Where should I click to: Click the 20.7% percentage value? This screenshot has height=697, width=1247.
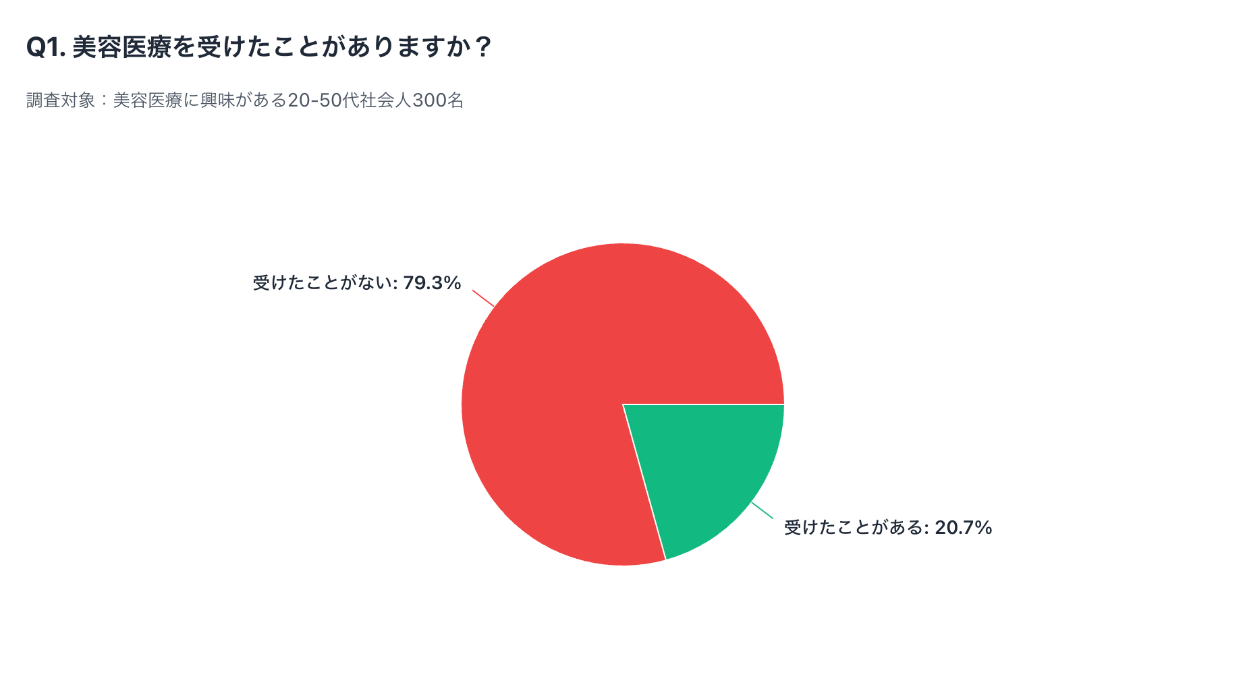tap(963, 527)
